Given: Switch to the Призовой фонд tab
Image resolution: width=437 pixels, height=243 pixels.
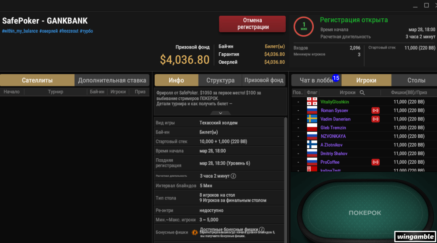Looking at the screenshot, I should [x=264, y=80].
